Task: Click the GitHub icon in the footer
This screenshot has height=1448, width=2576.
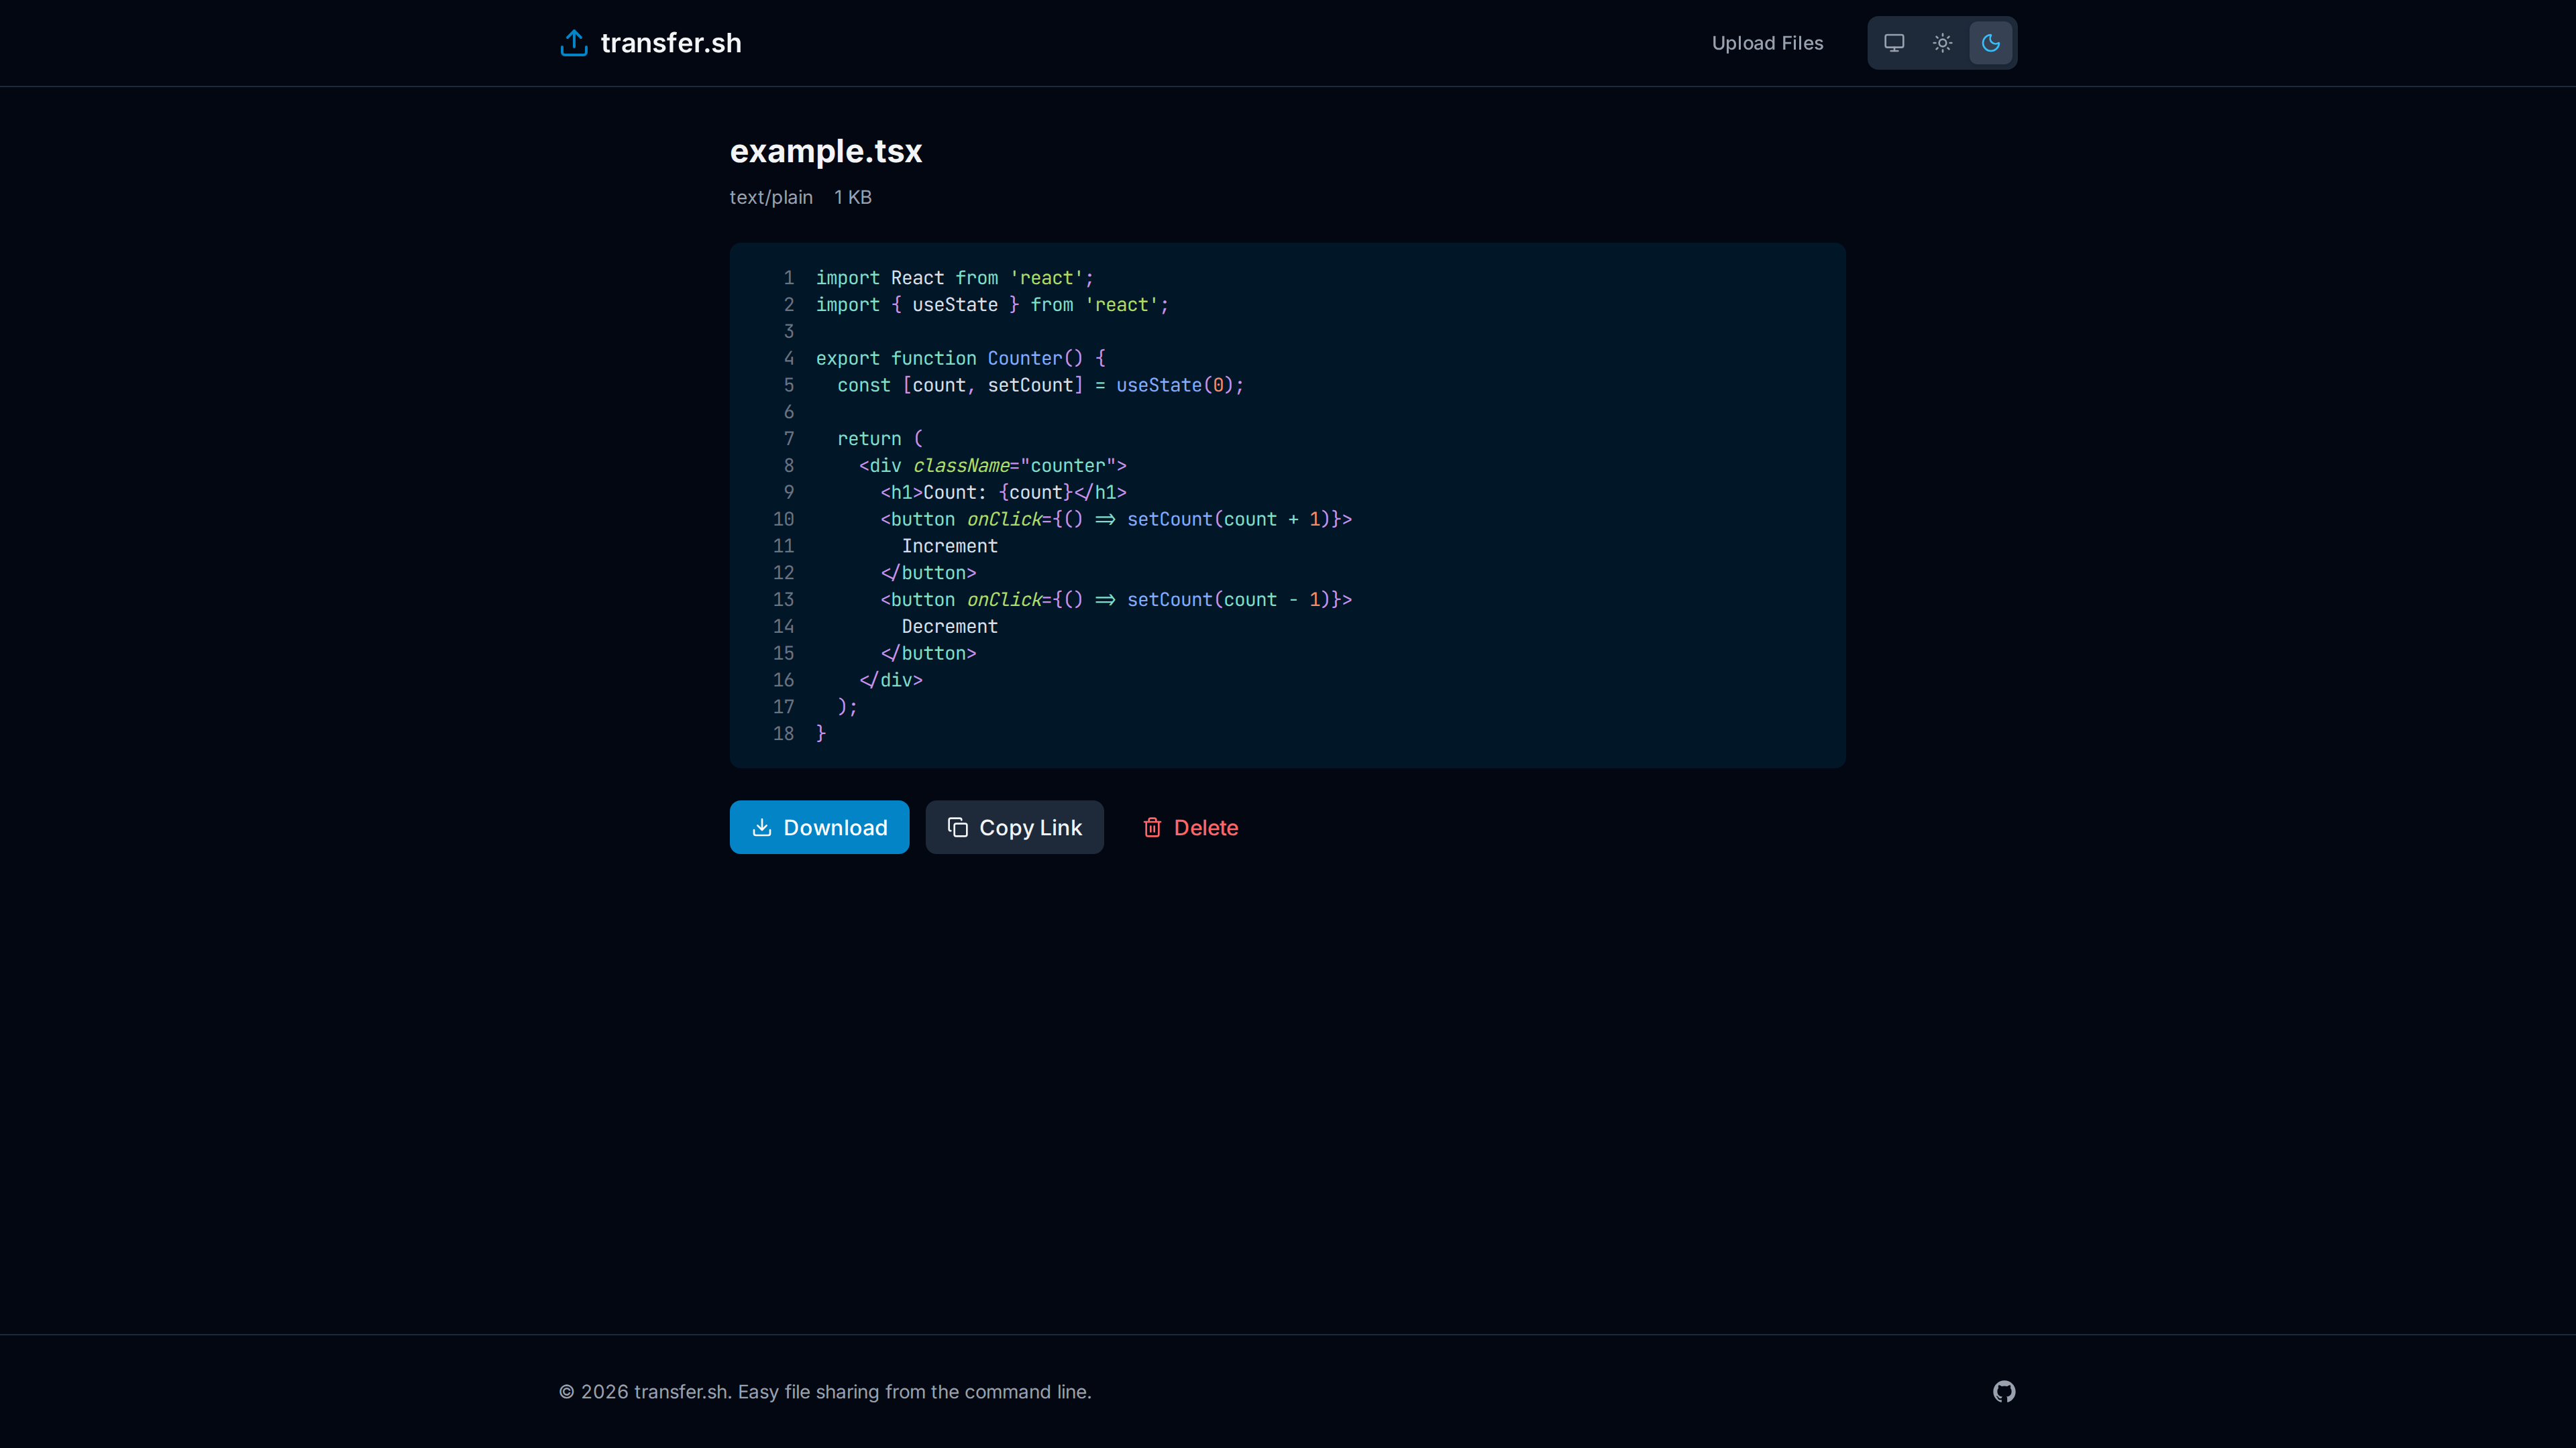Action: [x=2004, y=1391]
